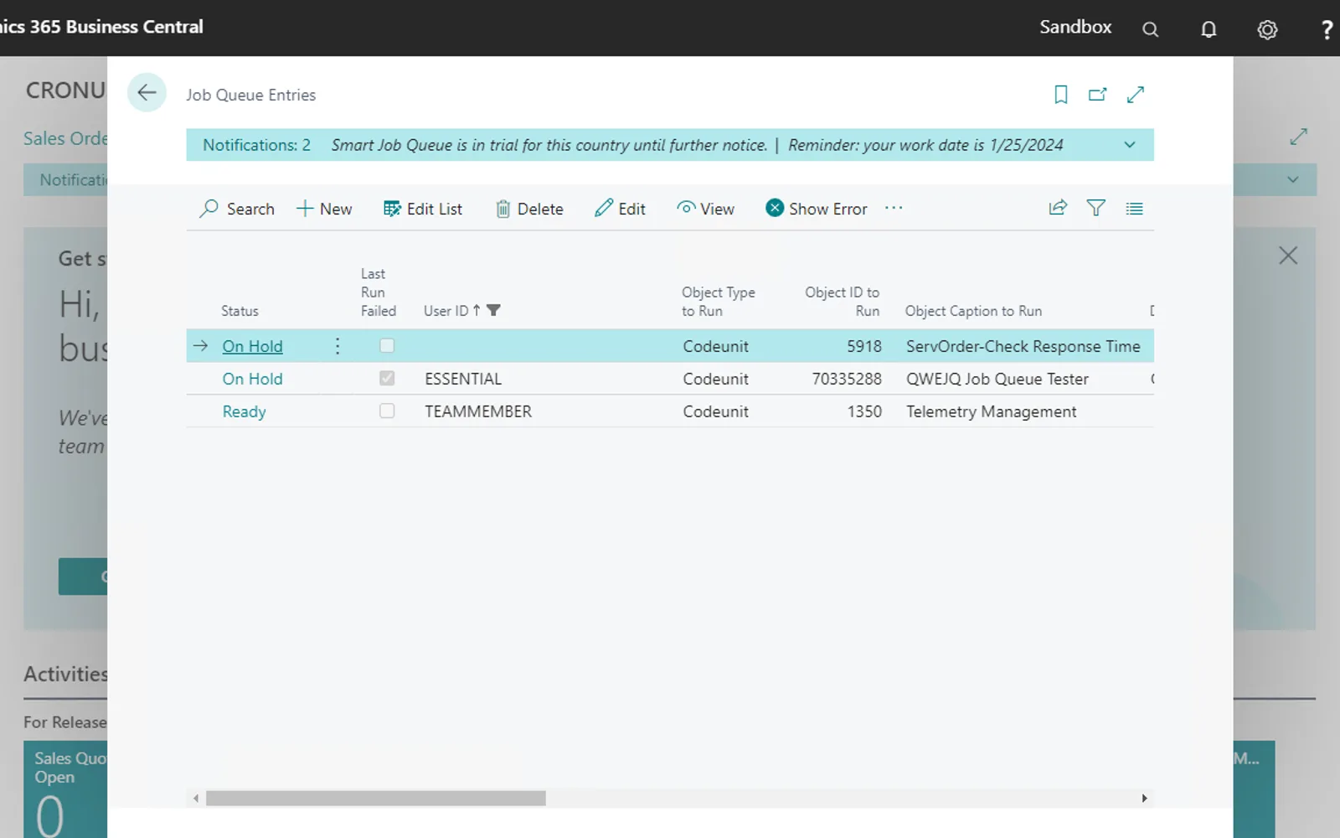
Task: Create a New job queue entry
Action: 324,209
